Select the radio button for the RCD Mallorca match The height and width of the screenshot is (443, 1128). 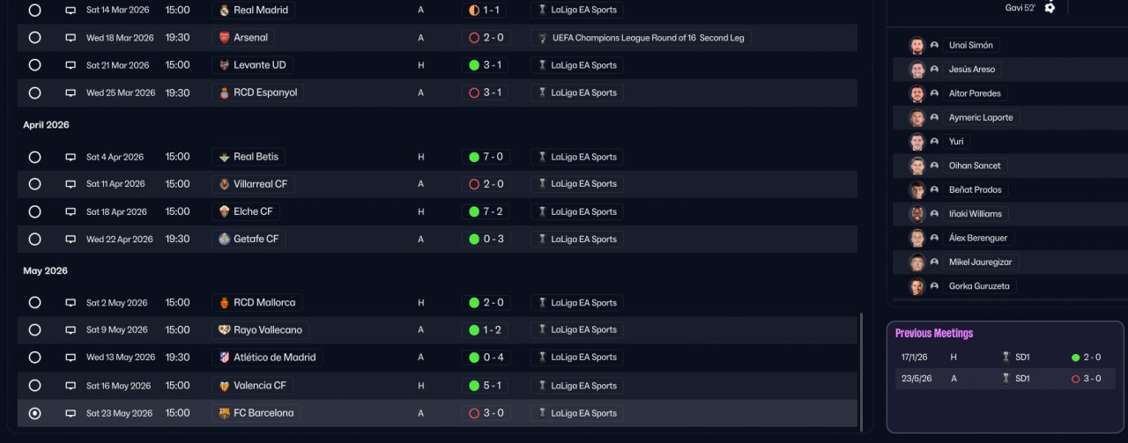tap(34, 302)
